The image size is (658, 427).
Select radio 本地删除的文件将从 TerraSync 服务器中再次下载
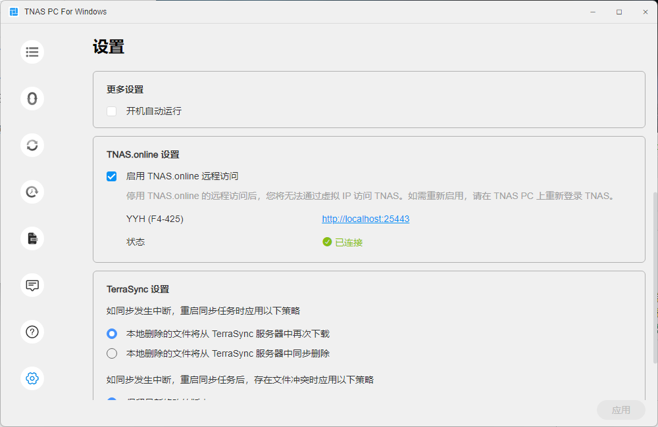(x=112, y=334)
